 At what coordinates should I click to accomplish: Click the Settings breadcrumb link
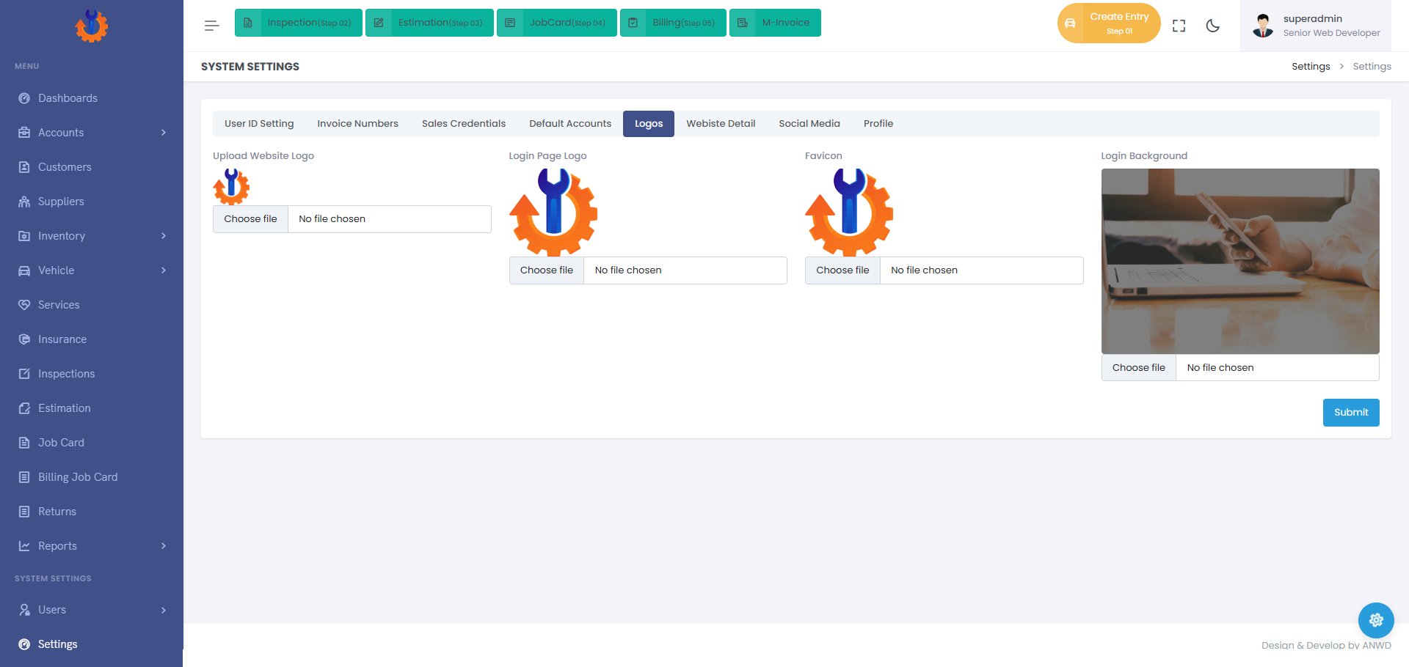[1311, 67]
